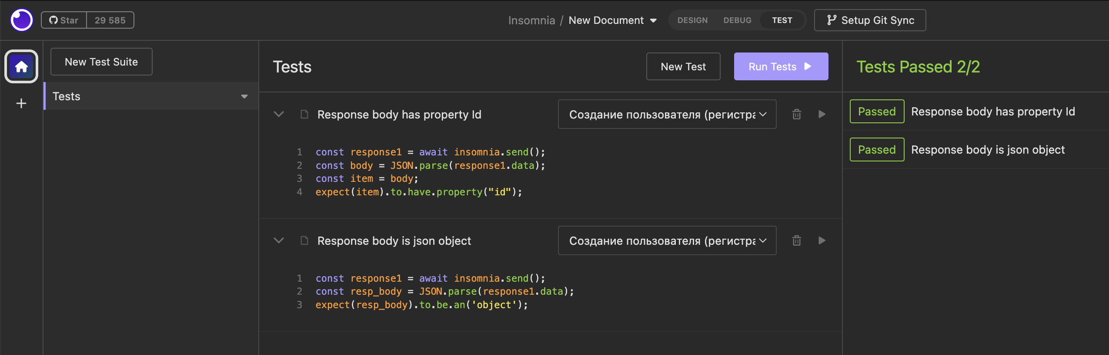Screen dimensions: 1109x355
Task: Collapse the 'Response body is json object' test
Action: click(279, 240)
